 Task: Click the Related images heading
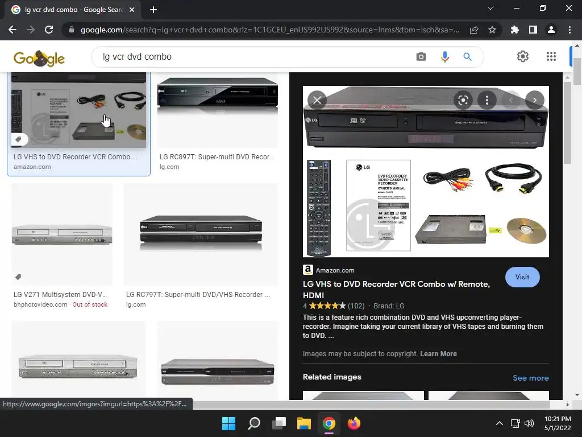(x=332, y=377)
